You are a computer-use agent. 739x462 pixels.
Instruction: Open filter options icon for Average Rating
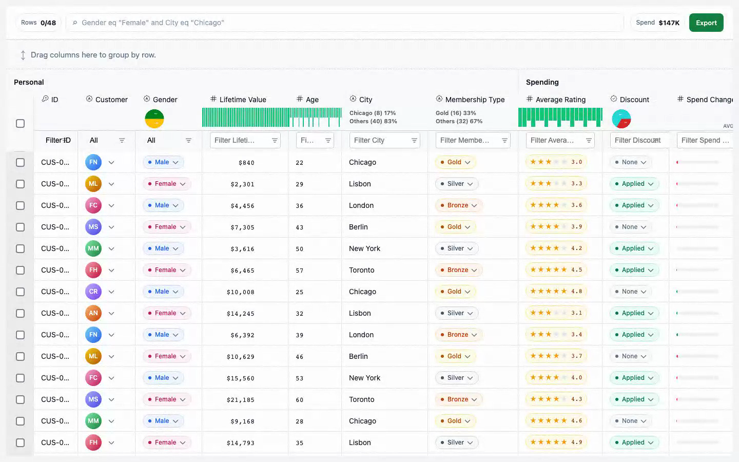point(589,140)
